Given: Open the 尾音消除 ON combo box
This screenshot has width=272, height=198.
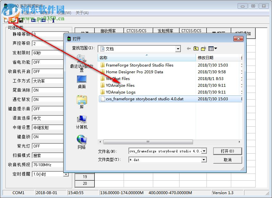Looking at the screenshot, I should click(x=48, y=90).
